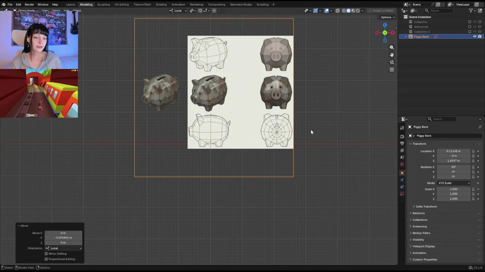485x272 pixels.
Task: Click the viewport Options button
Action: 387,17
